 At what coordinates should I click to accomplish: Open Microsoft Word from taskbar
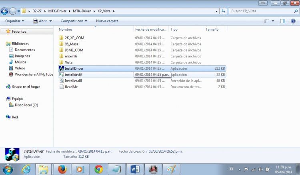[x=135, y=169]
